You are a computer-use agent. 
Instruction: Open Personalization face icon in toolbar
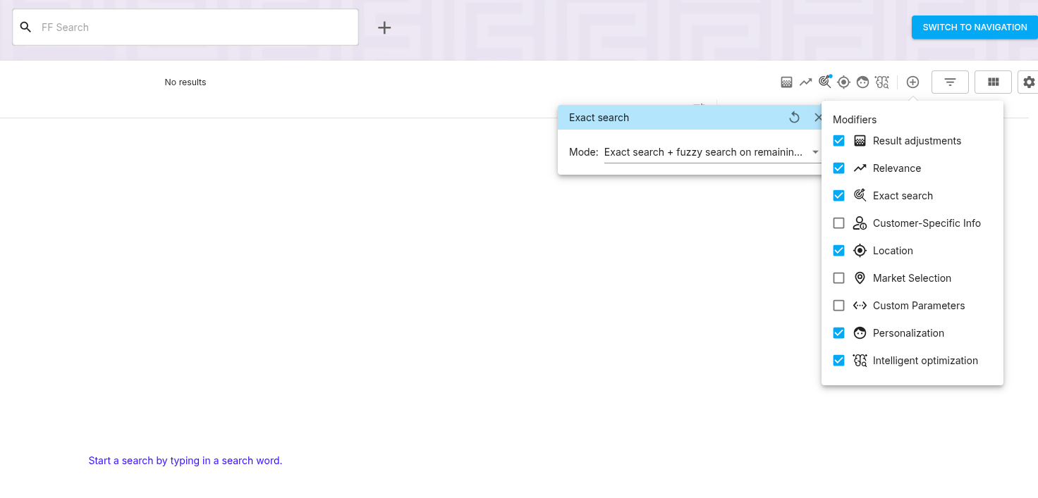click(x=862, y=82)
